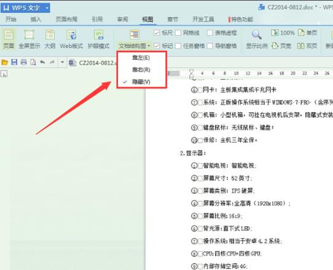Redo the last action
The width and height of the screenshot is (333, 270).
pos(52,62)
